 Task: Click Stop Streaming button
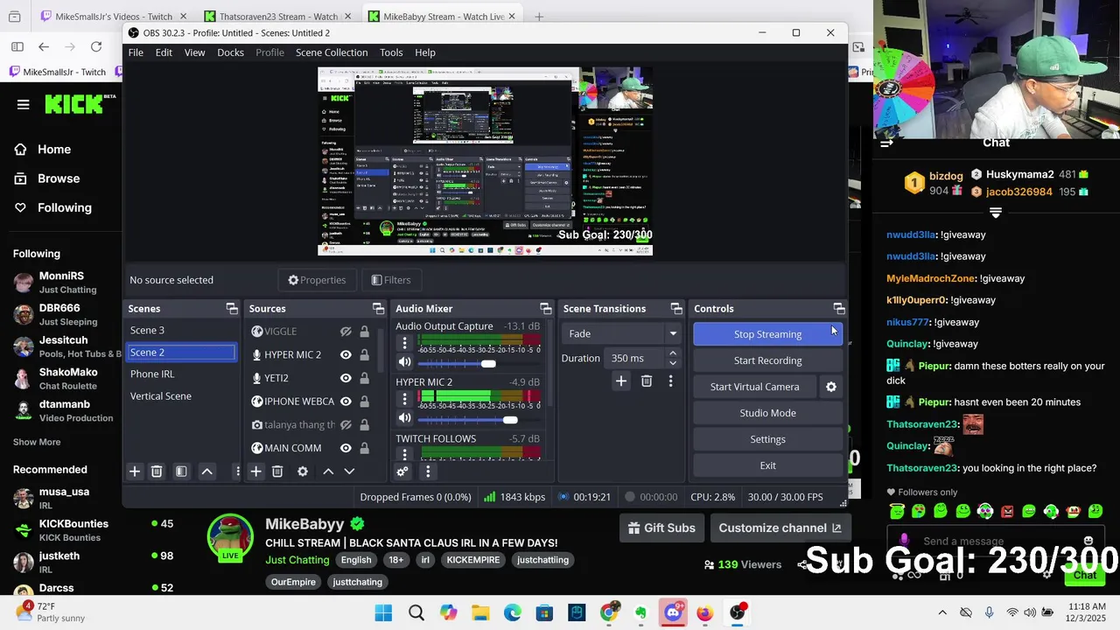point(767,334)
